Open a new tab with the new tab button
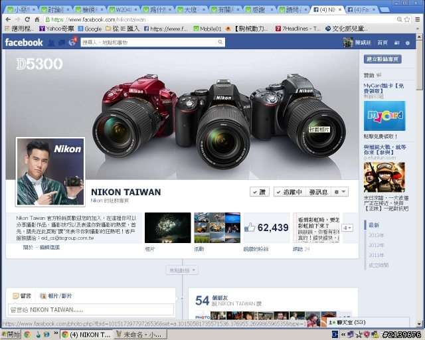The image size is (425, 340). [x=384, y=10]
